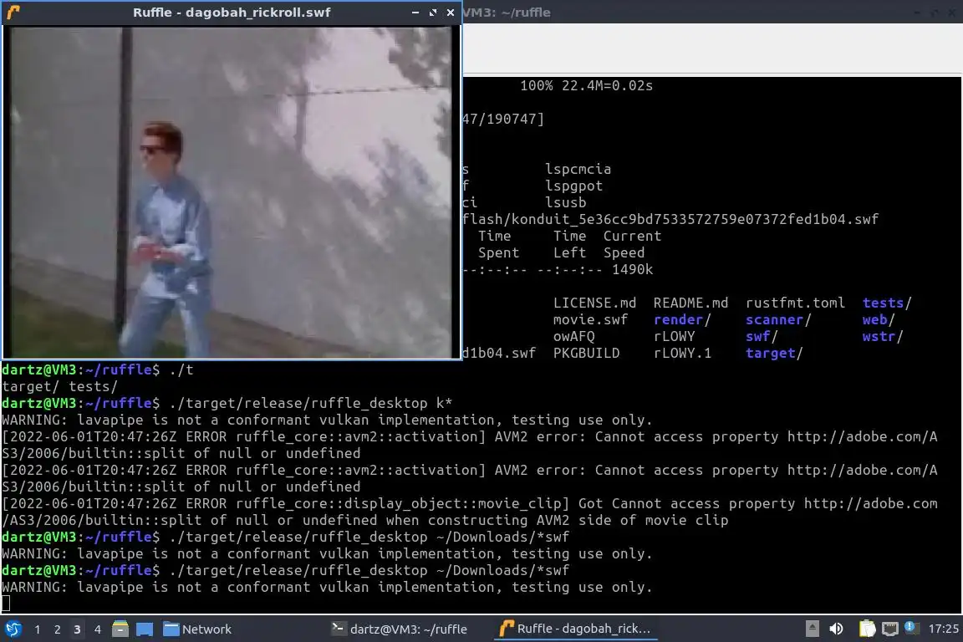Minimize the Ruffle window

pos(415,13)
